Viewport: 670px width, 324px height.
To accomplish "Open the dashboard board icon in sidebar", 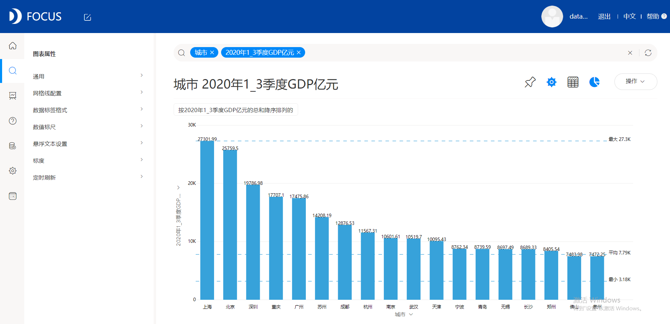I will click(13, 96).
